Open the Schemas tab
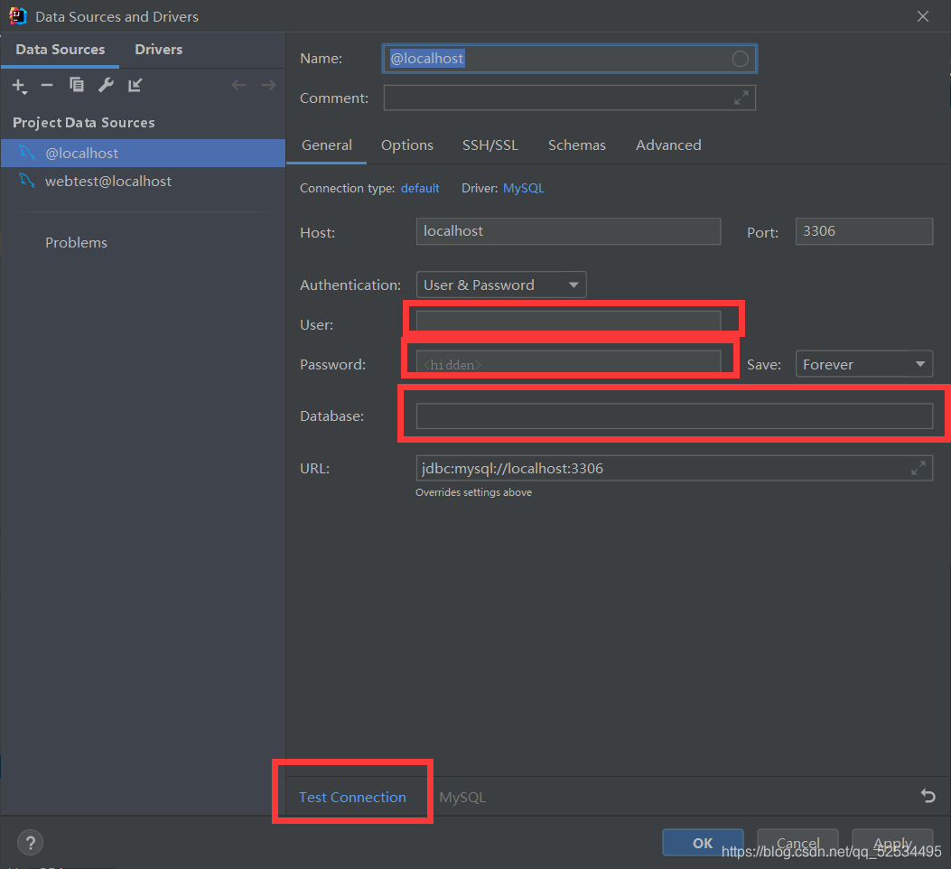Image resolution: width=951 pixels, height=869 pixels. (x=577, y=145)
